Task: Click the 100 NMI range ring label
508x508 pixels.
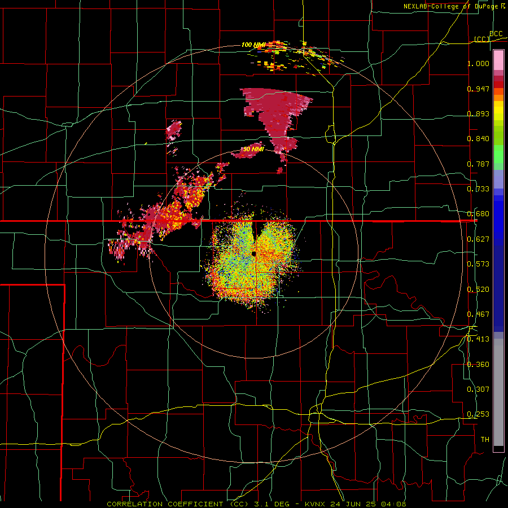Action: tap(253, 45)
